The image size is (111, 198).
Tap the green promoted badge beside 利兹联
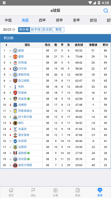28,99
